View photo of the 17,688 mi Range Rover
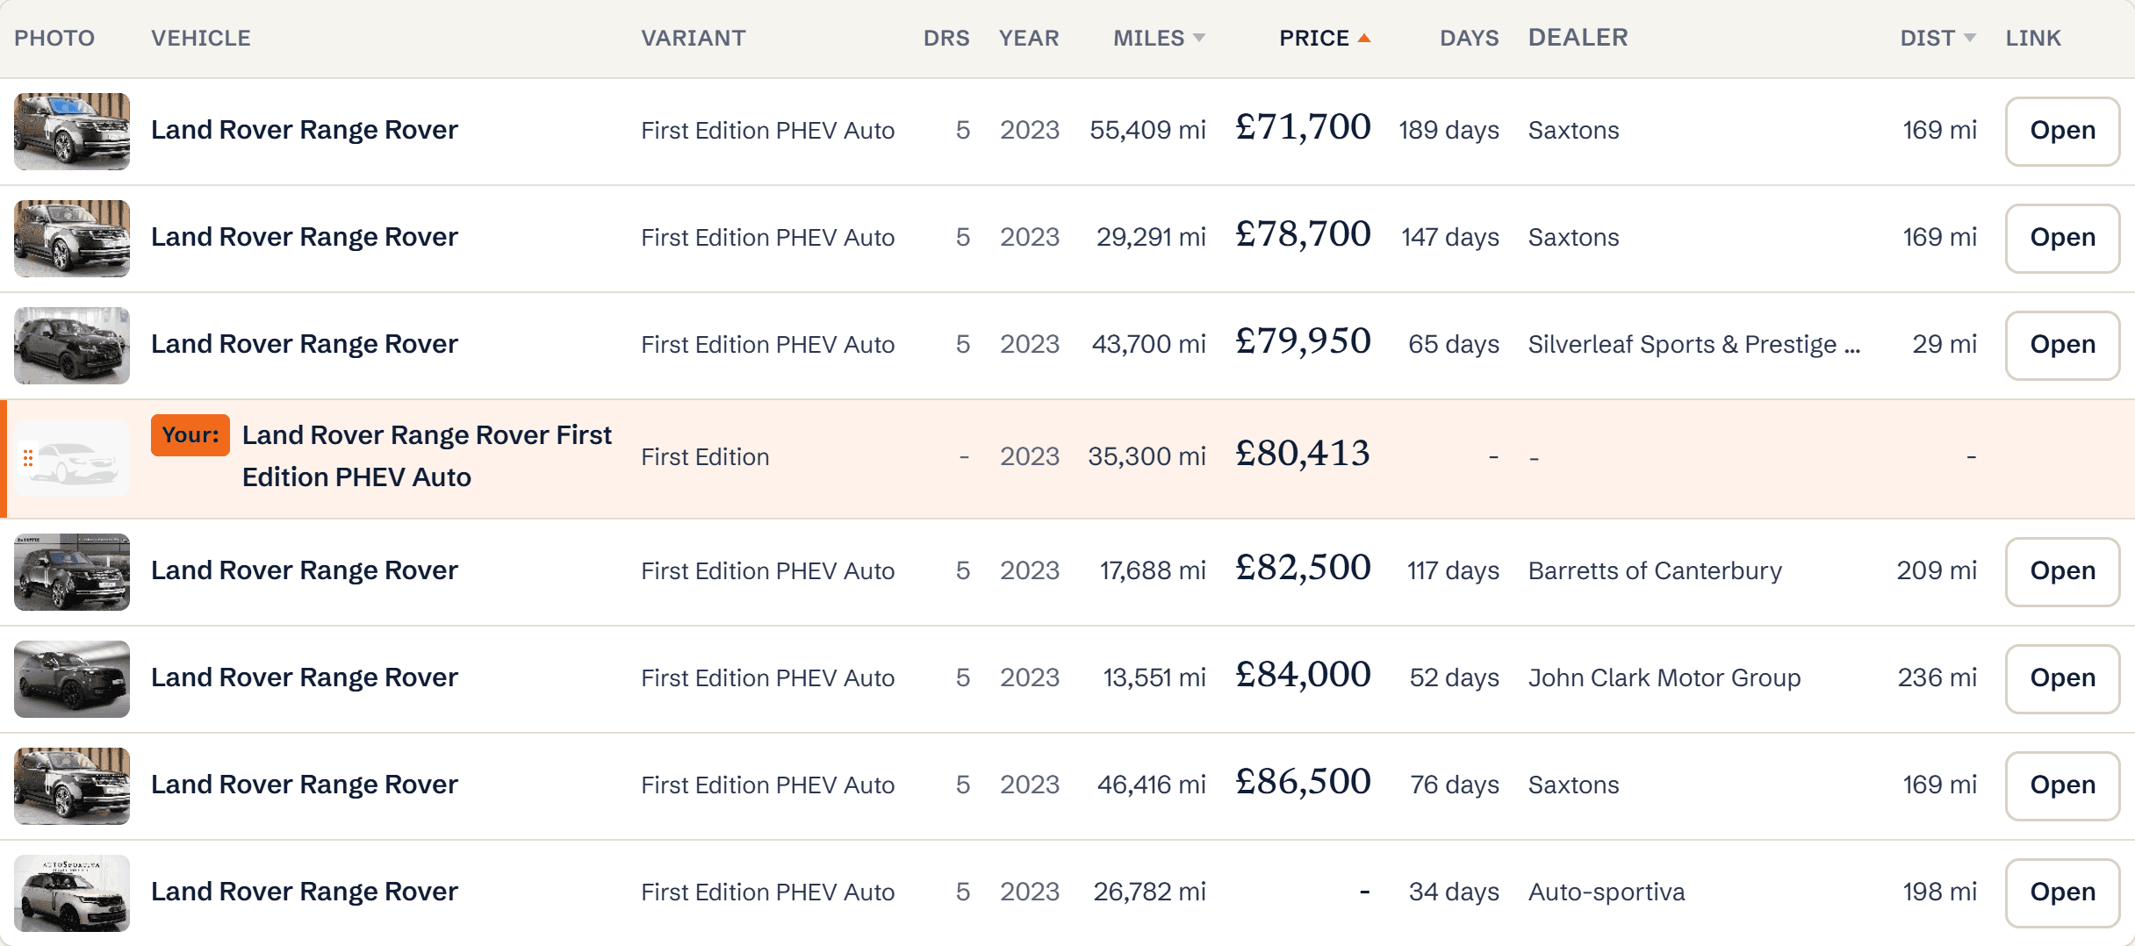2135x946 pixels. 72,571
